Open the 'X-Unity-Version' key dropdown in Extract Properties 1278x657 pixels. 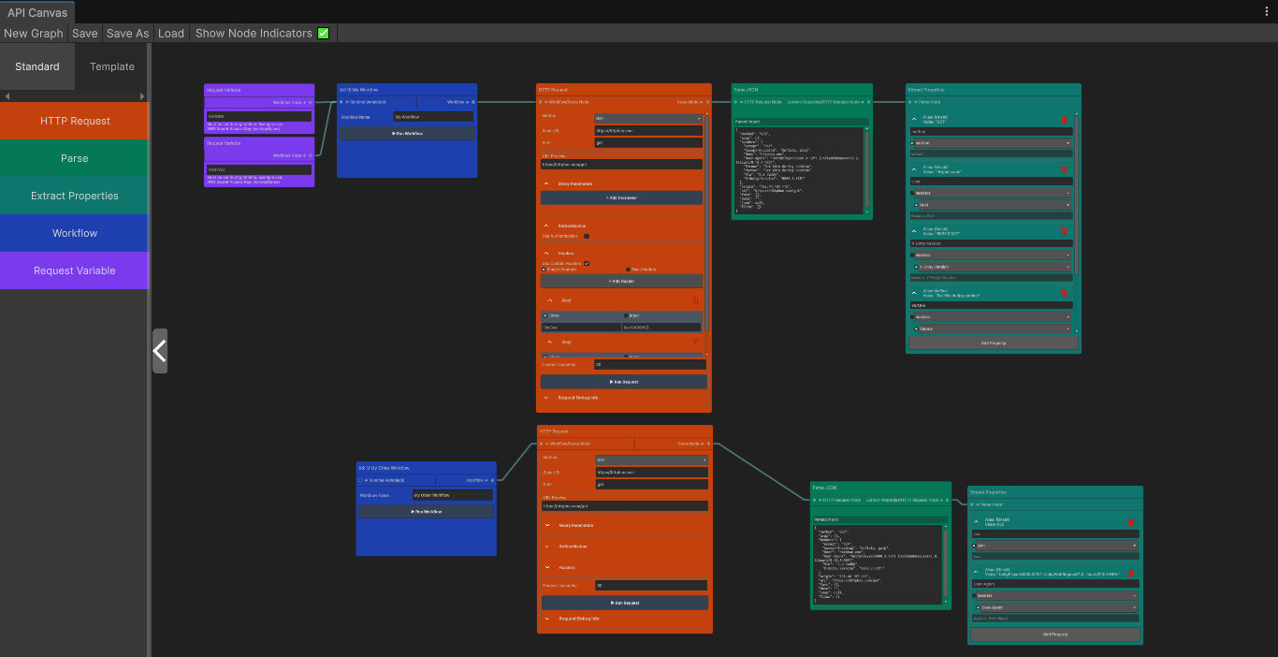click(x=995, y=267)
